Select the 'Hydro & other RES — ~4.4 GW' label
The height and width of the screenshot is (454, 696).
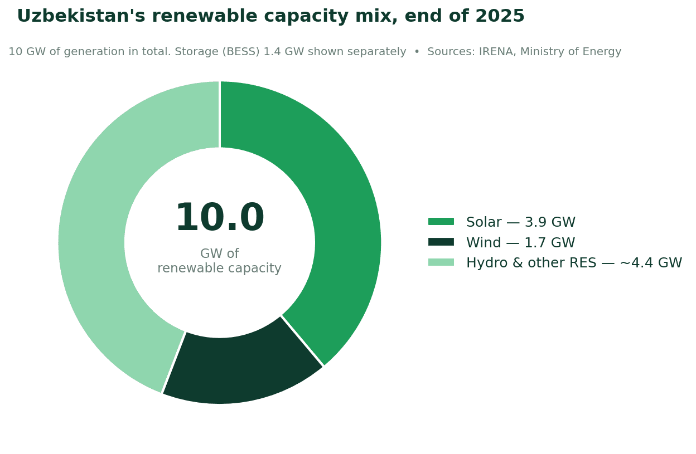[x=574, y=263]
